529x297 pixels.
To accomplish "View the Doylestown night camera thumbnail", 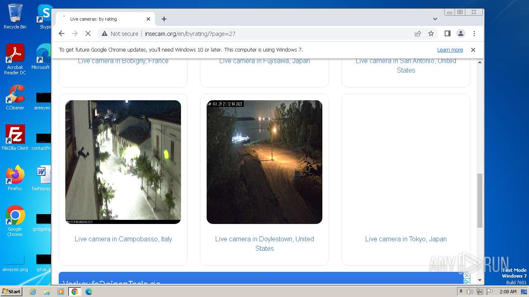I will [264, 162].
